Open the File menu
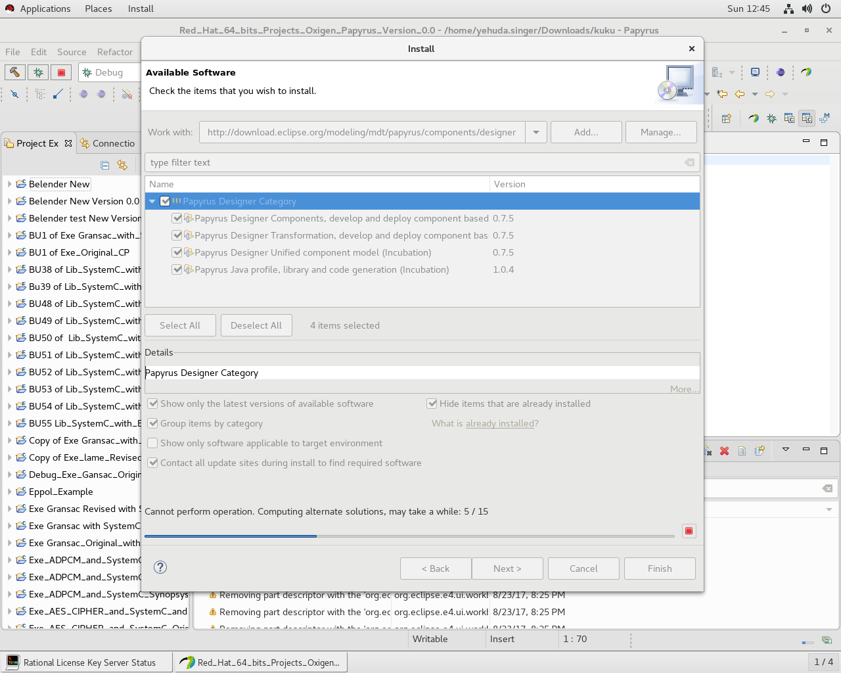This screenshot has height=673, width=841. pyautogui.click(x=12, y=52)
